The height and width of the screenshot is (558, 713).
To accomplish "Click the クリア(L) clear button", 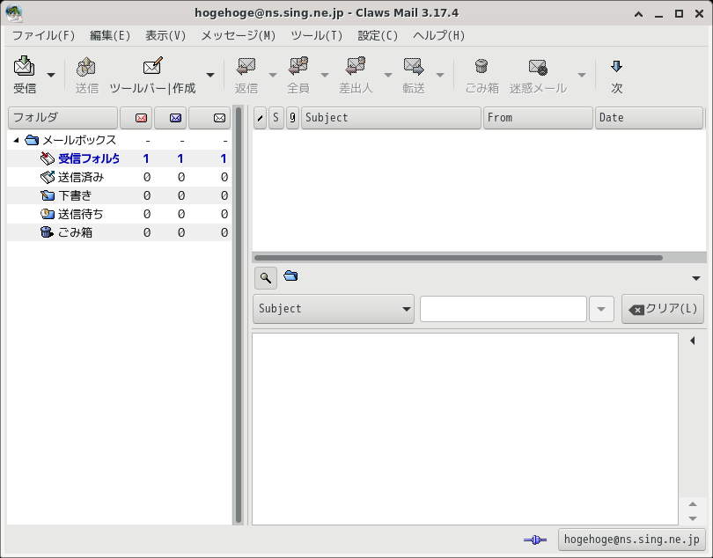I will pos(663,309).
